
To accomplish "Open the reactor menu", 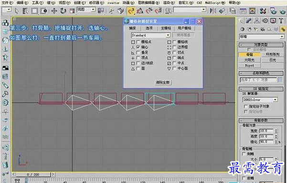I will 113,3.
